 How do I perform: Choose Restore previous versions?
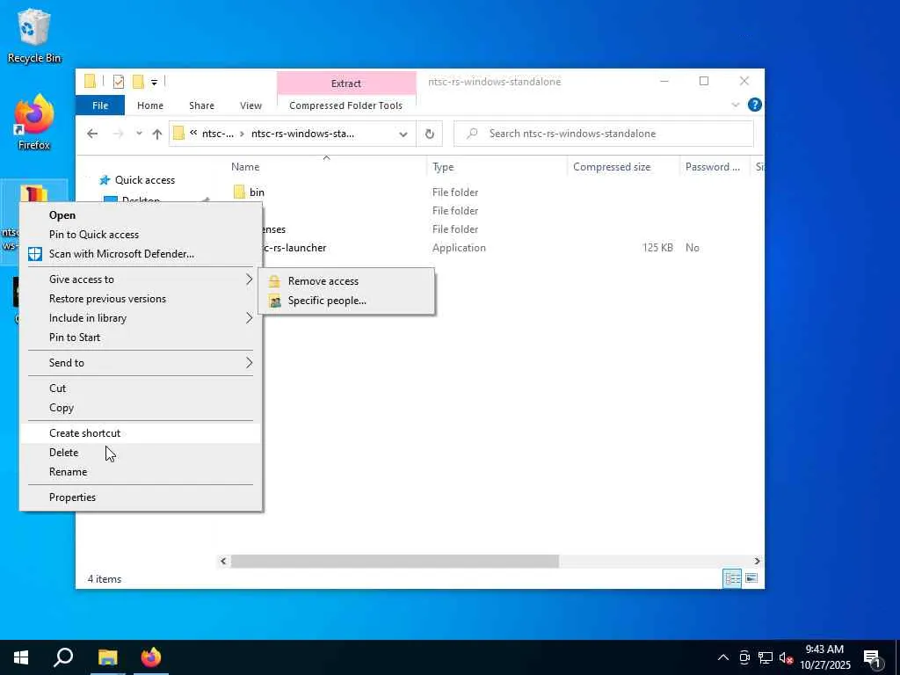[x=141, y=299]
